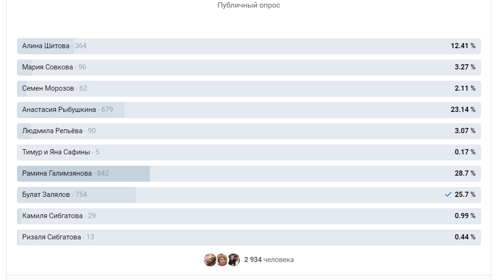Pick the Тимур и Яна Сафины option

[x=249, y=153]
